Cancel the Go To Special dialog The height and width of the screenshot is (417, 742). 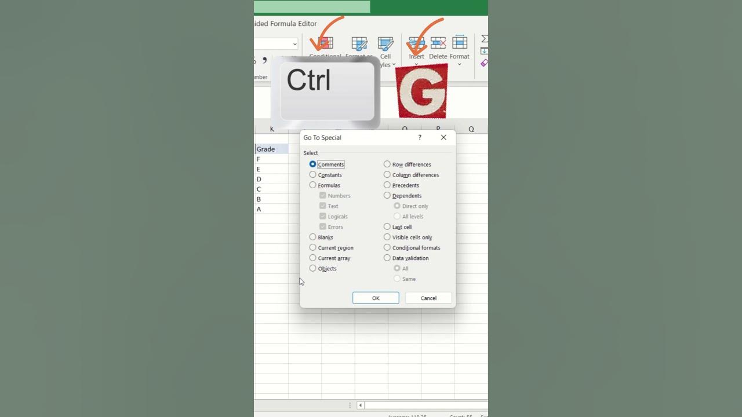(428, 298)
